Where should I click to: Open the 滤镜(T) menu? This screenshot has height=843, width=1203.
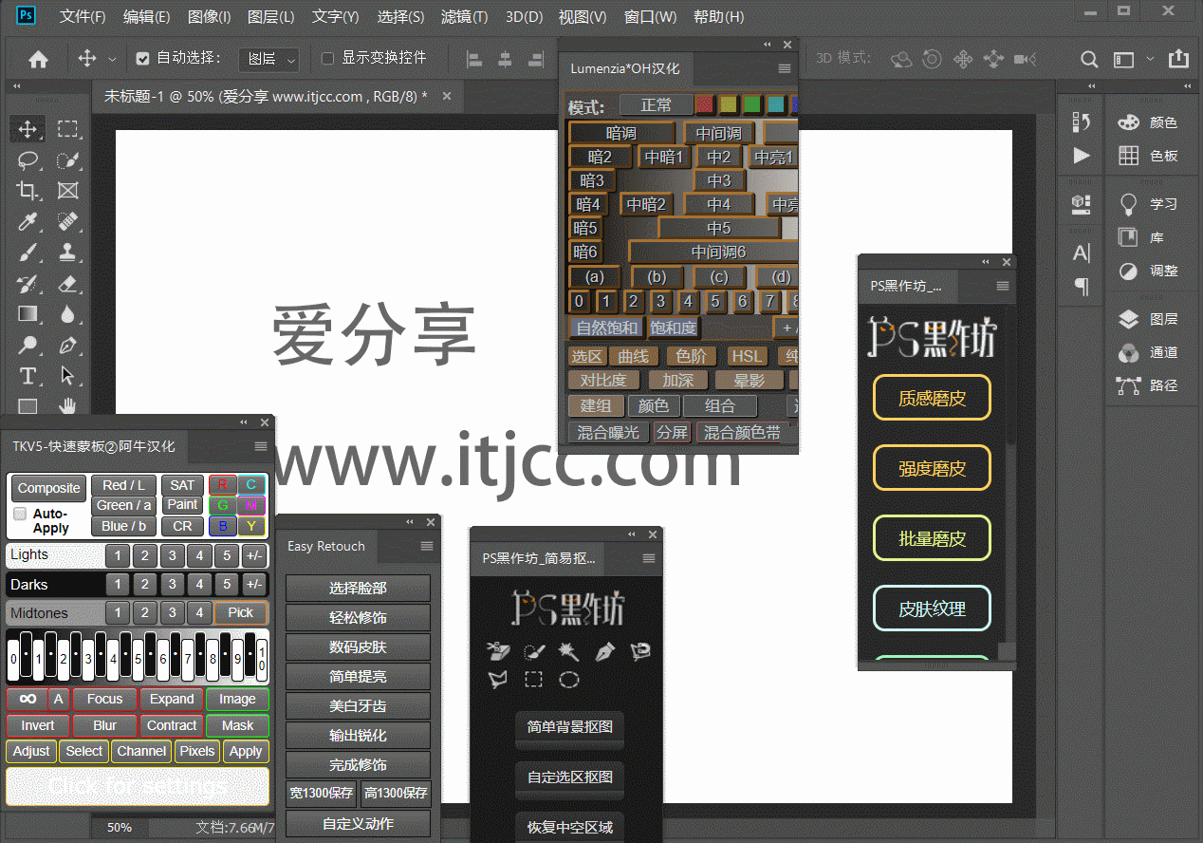(x=464, y=17)
